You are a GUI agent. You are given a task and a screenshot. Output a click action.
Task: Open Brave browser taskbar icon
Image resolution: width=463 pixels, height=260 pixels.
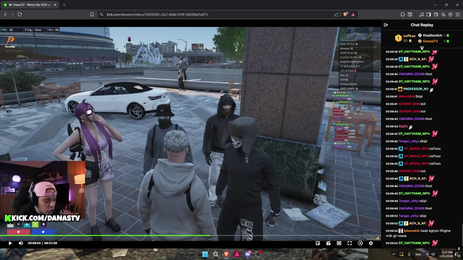pos(226,254)
